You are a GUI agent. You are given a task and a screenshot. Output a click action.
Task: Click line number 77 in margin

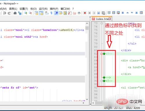pyautogui.click(x=96, y=37)
